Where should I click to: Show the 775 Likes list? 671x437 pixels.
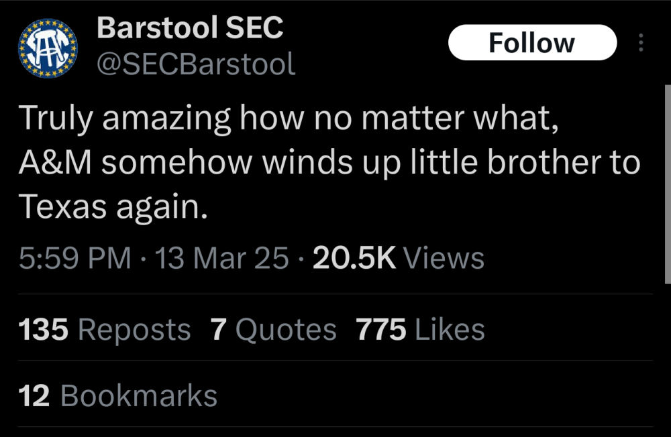tap(420, 329)
